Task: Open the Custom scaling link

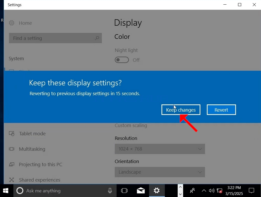Action: (x=131, y=125)
